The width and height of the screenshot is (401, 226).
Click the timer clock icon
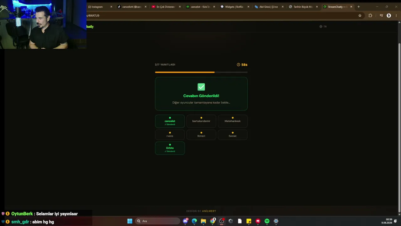[238, 65]
